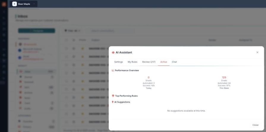
Task: Click the Automated: 84 stat
Action: tap(224, 83)
